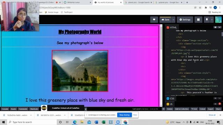Open File Explorer from the taskbar
The height and width of the screenshot is (125, 223).
point(82,122)
